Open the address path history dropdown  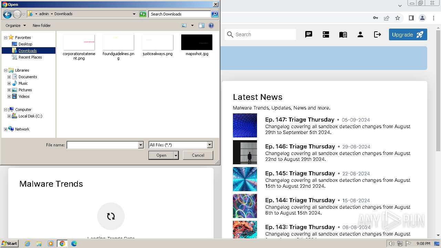pyautogui.click(x=134, y=14)
